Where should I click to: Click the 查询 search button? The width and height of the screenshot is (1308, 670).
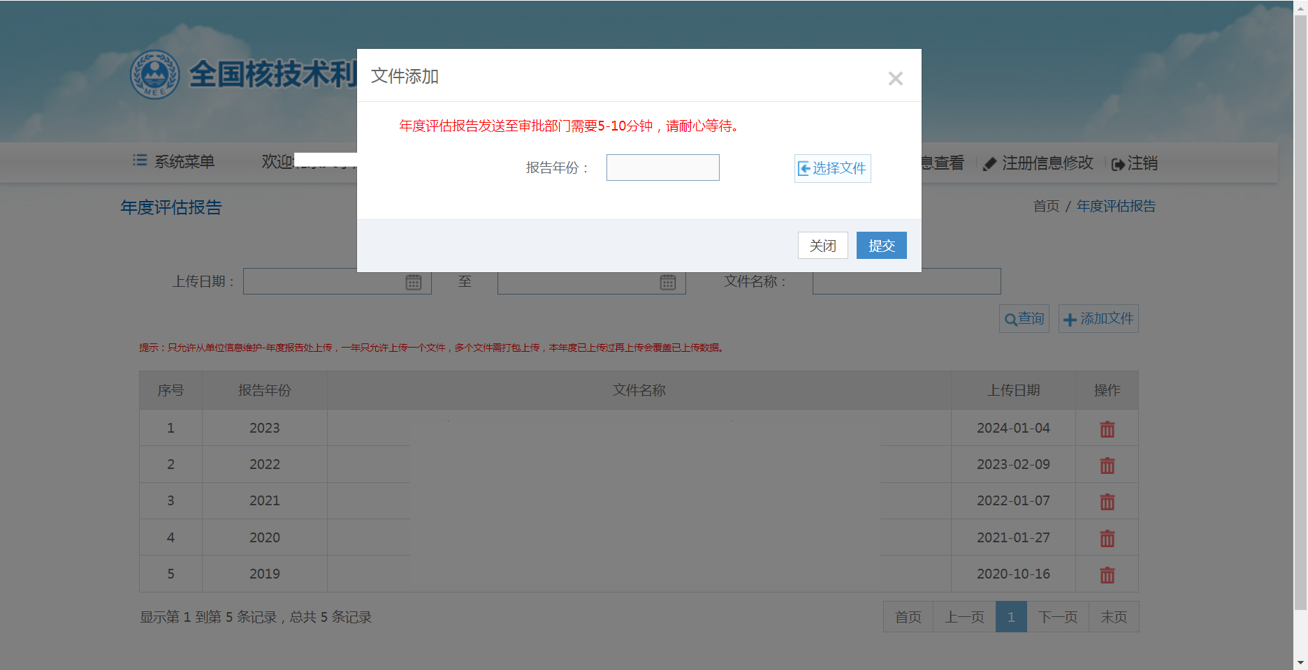(x=1024, y=319)
